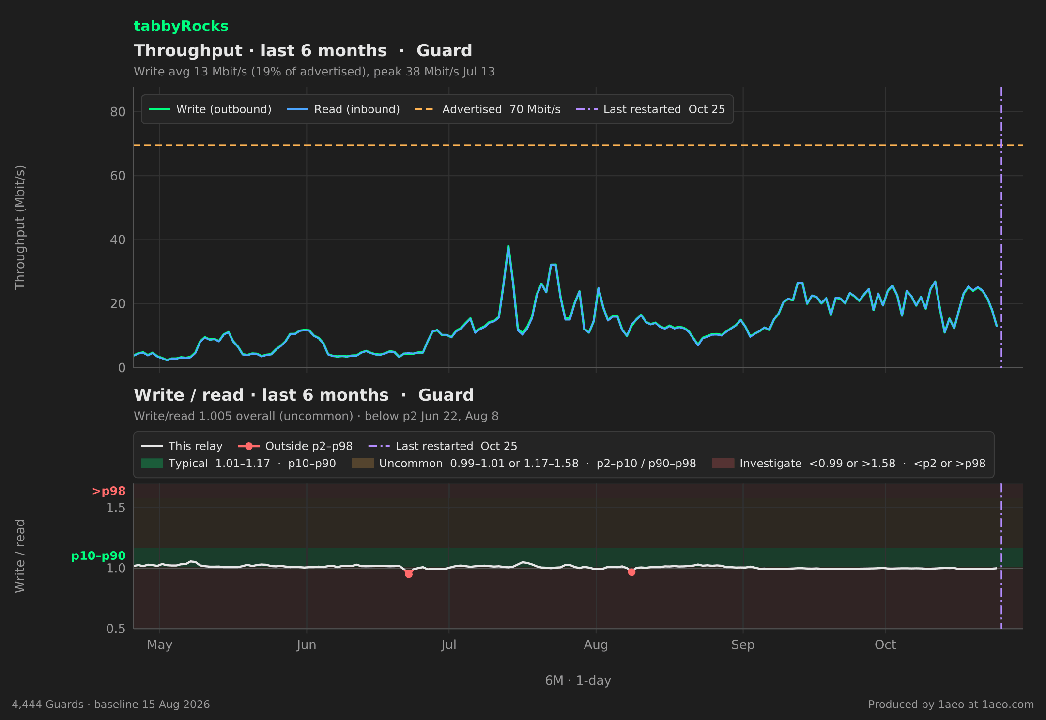Click Last restarted Oct 25 in ratio legend
The height and width of the screenshot is (720, 1046).
pos(443,446)
